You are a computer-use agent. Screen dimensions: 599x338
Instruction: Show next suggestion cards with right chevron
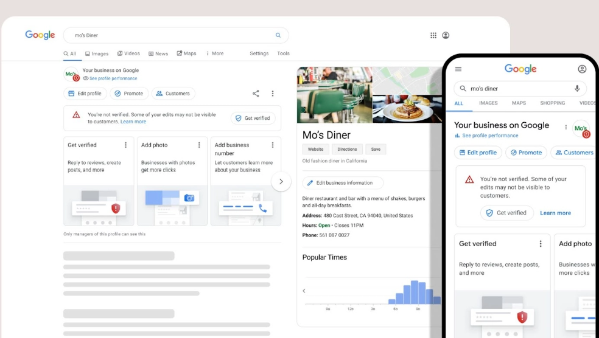coord(281,182)
